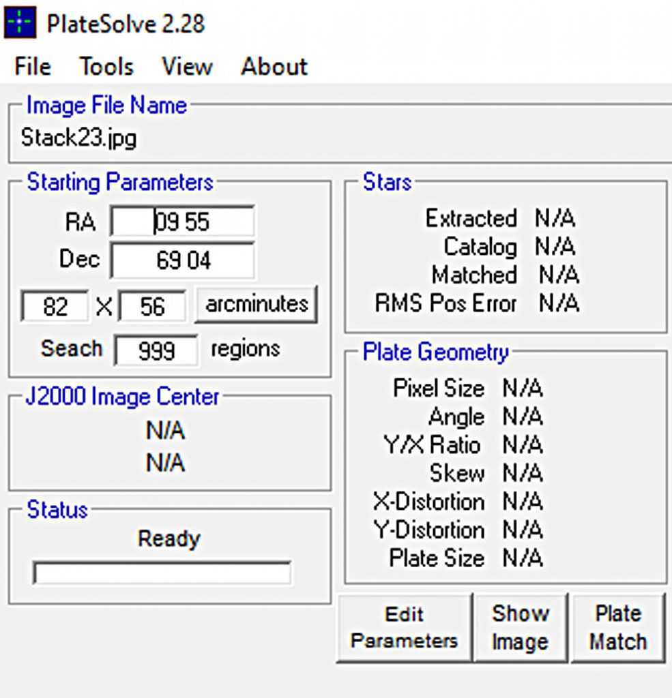Click the RA input field

[x=182, y=222]
